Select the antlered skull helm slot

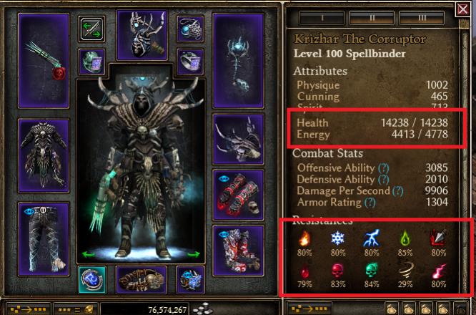pos(142,35)
